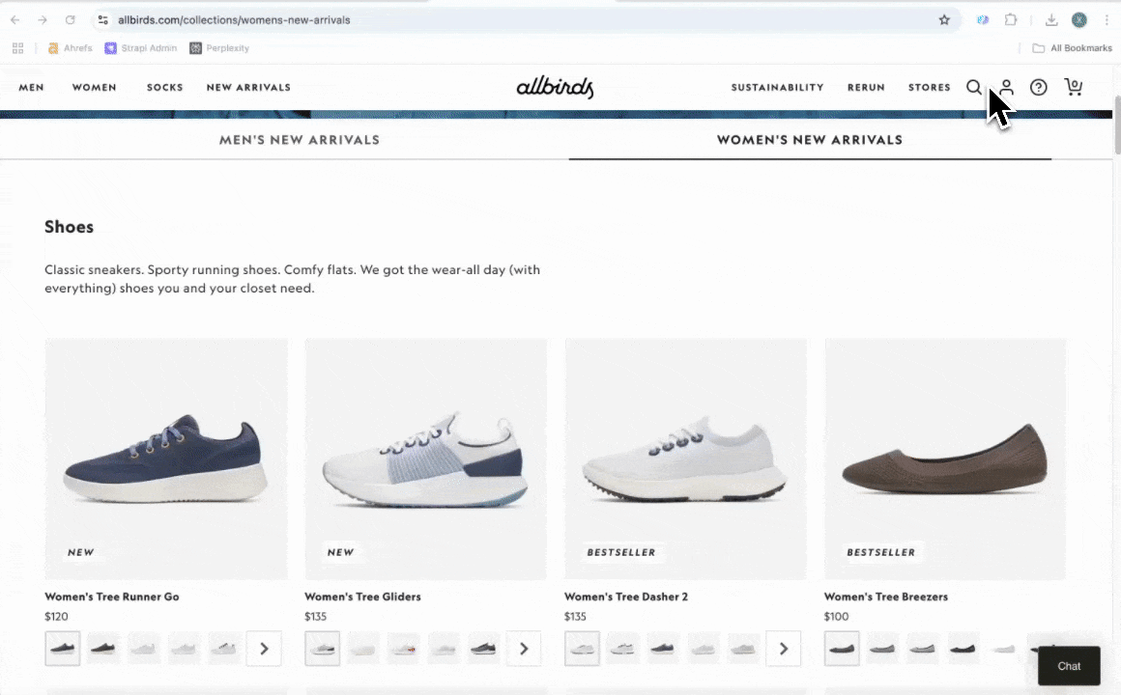This screenshot has height=695, width=1121.
Task: Select last dark swatch for Tree Gliders
Action: (x=484, y=649)
